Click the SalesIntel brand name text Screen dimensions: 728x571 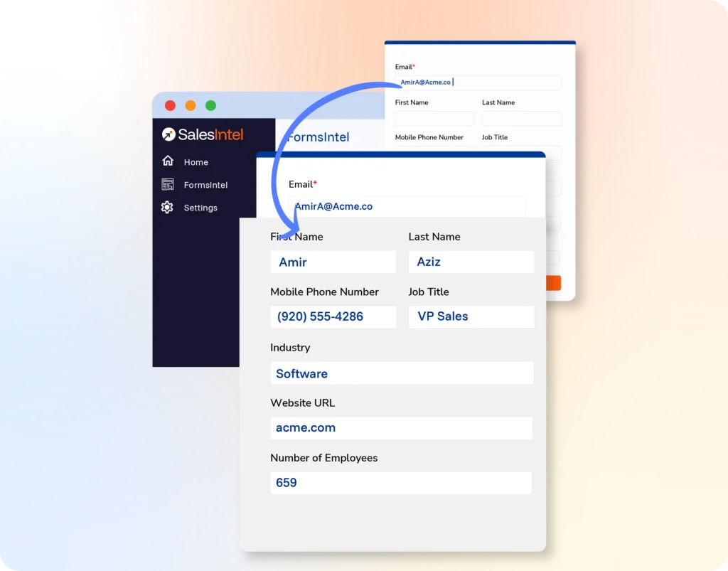tap(210, 134)
